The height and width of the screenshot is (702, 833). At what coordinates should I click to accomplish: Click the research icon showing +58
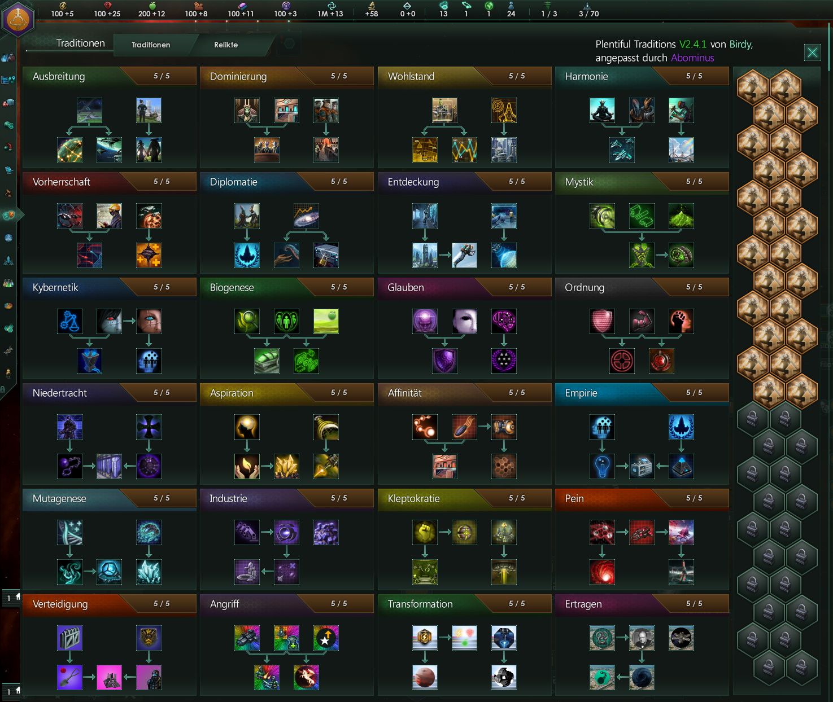coord(371,6)
